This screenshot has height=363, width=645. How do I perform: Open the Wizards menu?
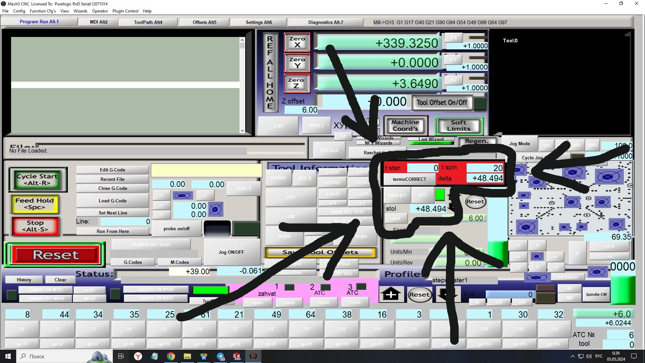[x=80, y=11]
